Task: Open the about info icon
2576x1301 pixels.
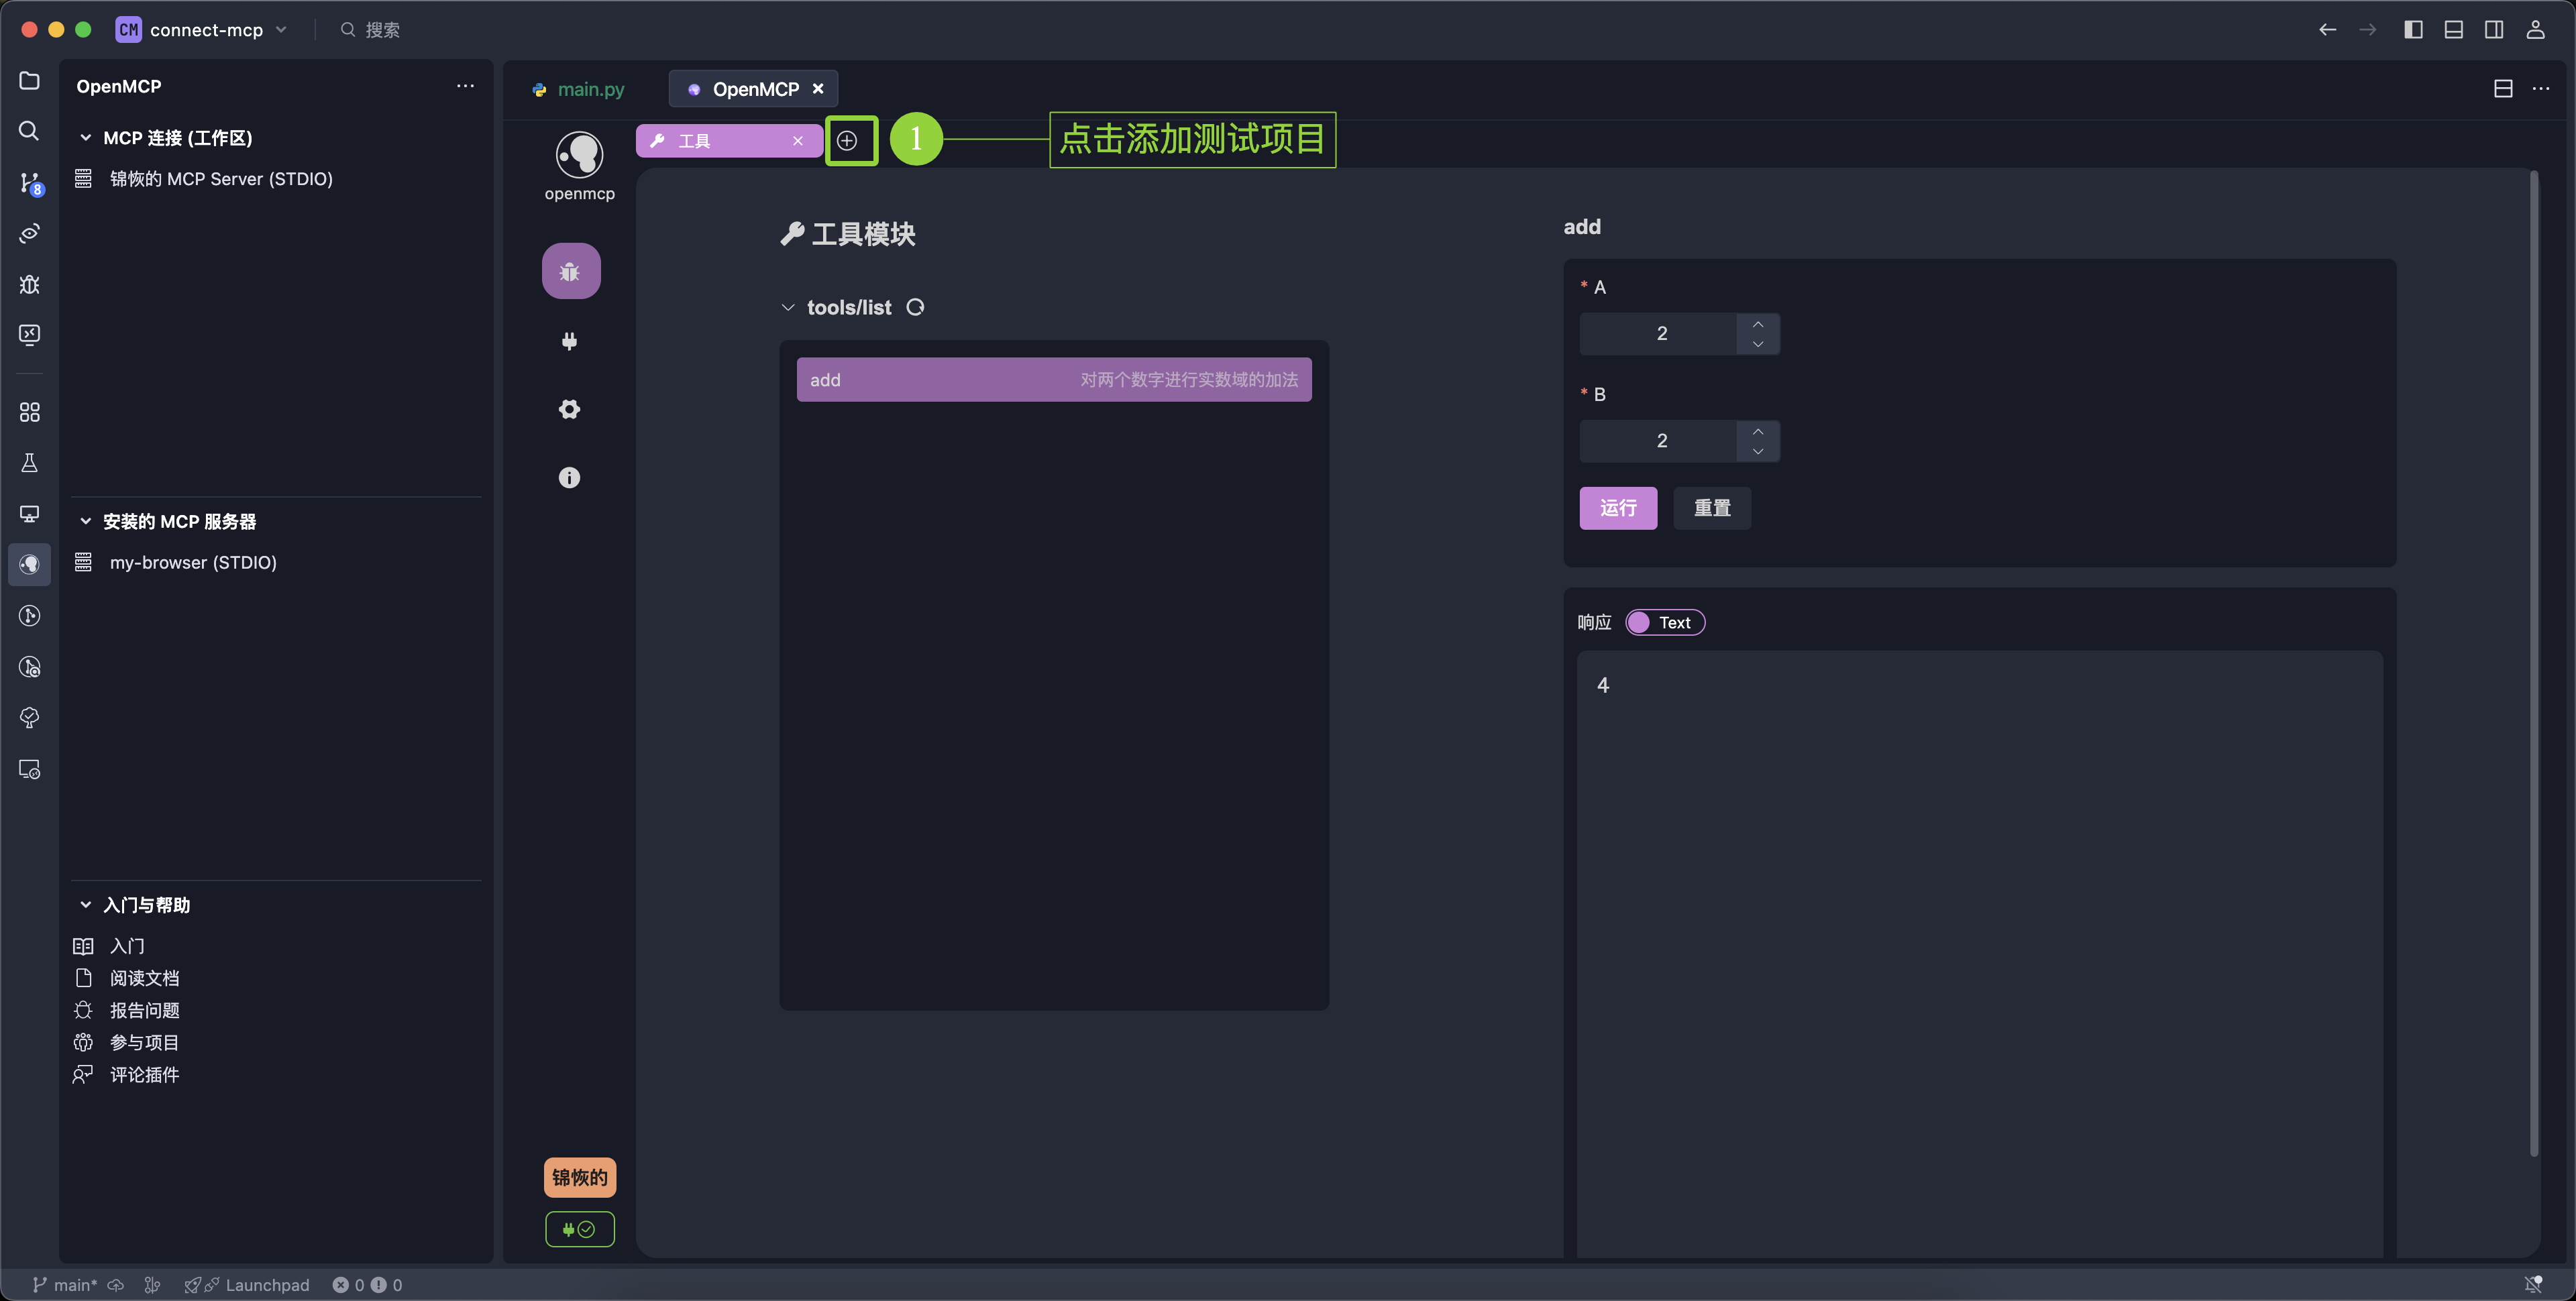Action: 570,477
